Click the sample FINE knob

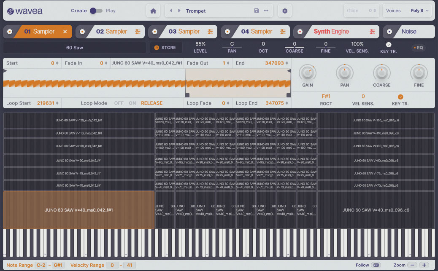tap(419, 73)
